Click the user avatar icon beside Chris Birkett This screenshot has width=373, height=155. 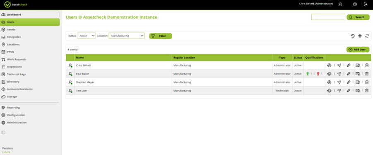point(70,66)
